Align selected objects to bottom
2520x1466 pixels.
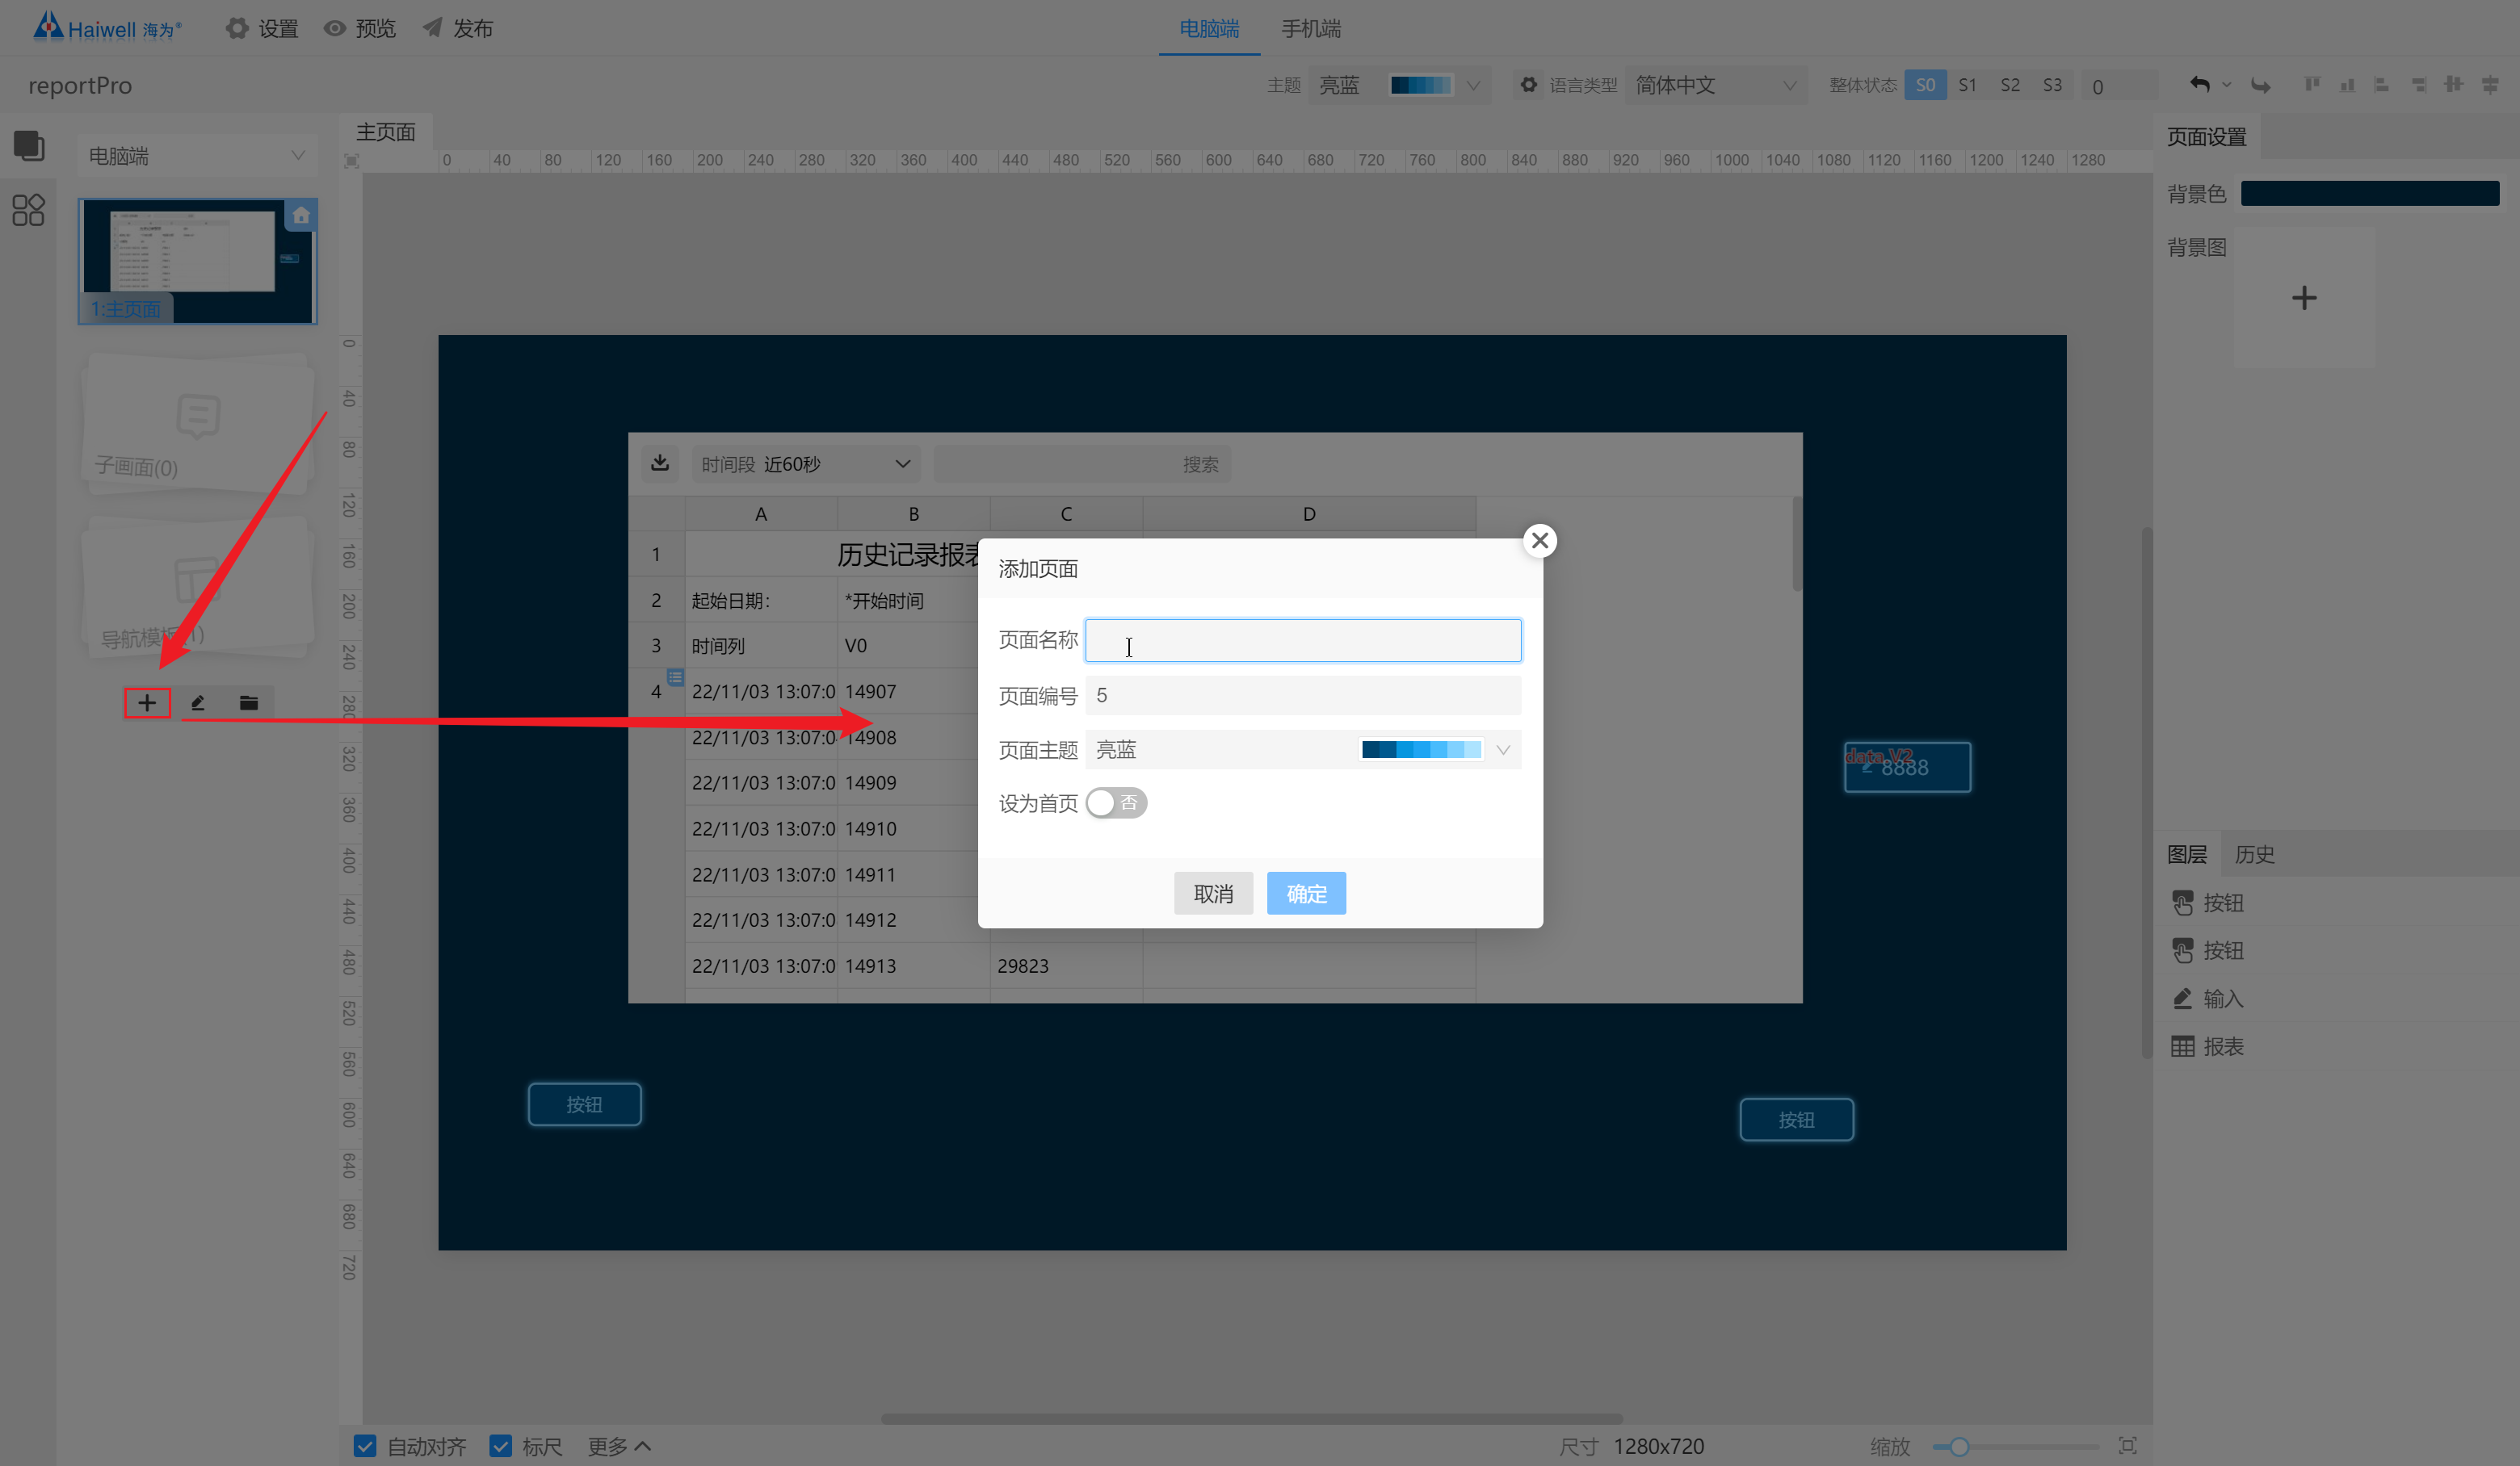click(x=2347, y=85)
